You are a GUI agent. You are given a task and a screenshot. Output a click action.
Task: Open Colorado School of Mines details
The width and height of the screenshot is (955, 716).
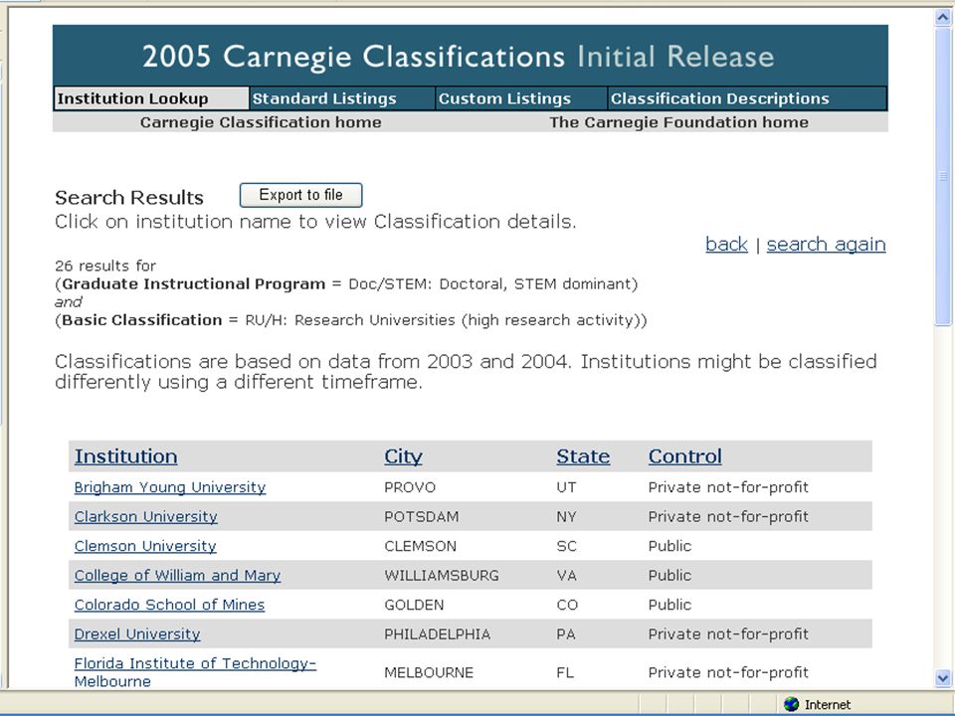(169, 605)
